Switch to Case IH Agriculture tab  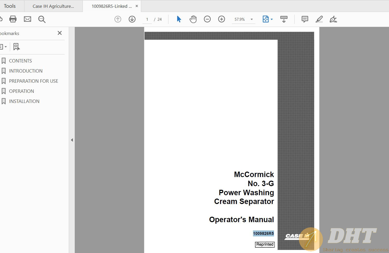click(x=53, y=6)
